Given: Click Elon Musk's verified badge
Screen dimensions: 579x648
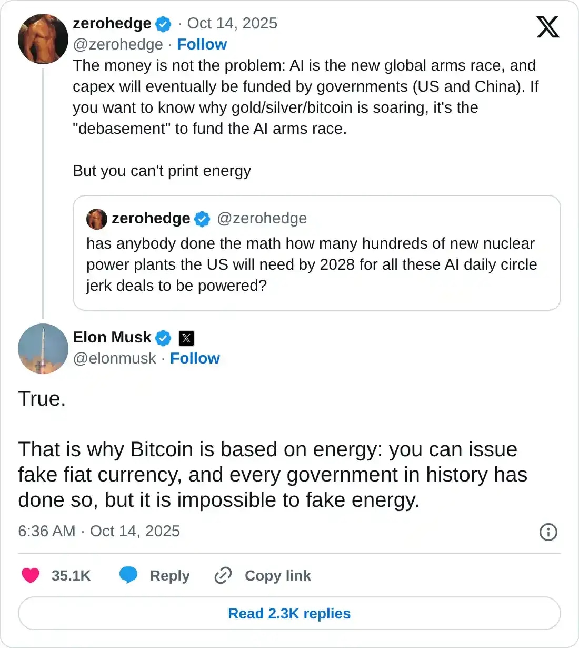Looking at the screenshot, I should coord(163,338).
